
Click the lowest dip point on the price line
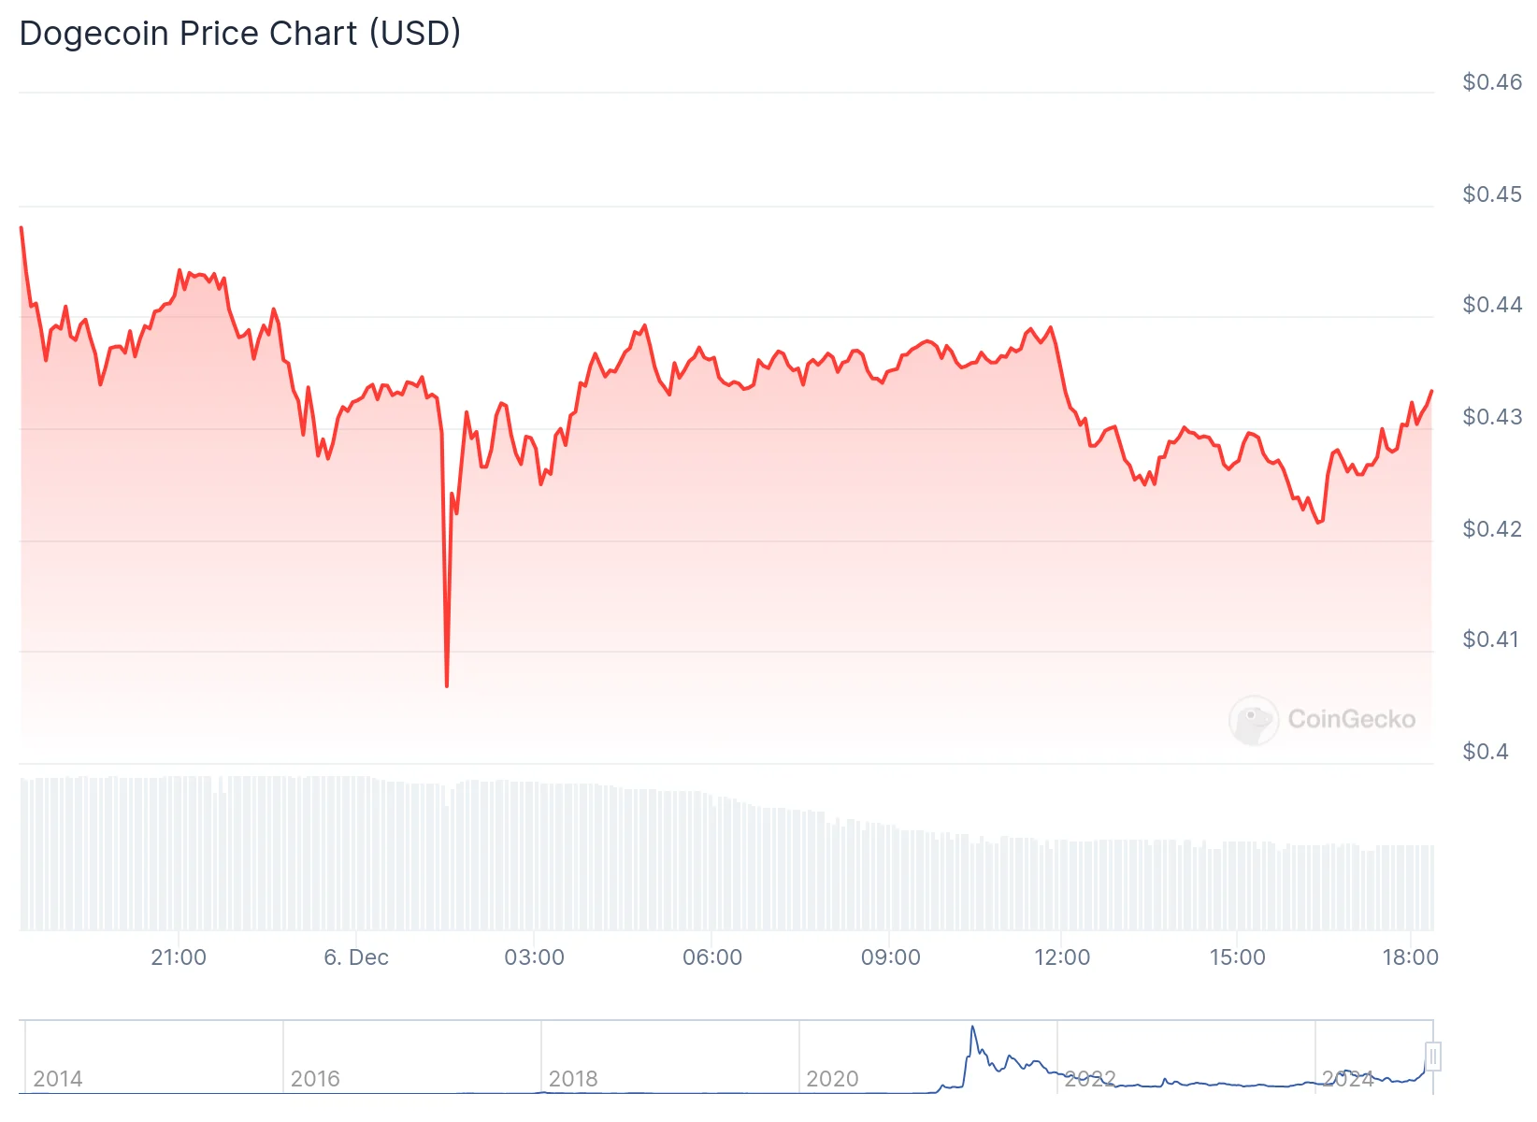[x=447, y=686]
